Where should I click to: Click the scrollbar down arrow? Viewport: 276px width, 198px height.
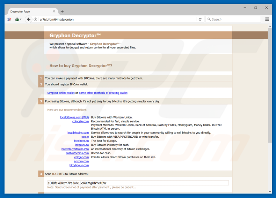pos(270,192)
